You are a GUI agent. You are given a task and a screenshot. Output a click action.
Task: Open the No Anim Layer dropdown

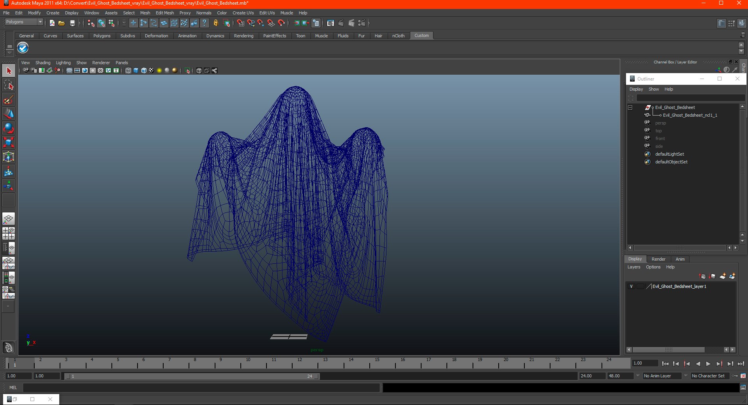(x=662, y=376)
